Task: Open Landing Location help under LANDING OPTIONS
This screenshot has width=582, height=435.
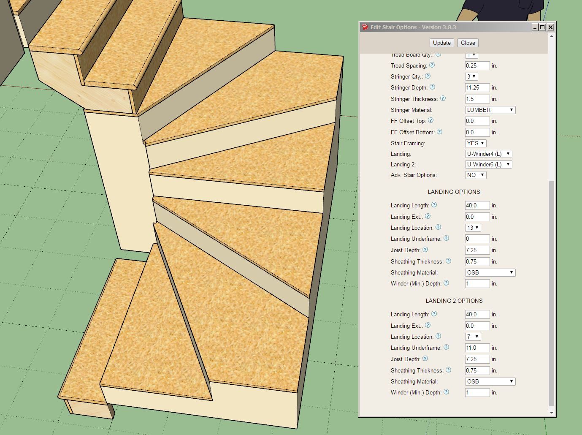Action: coord(438,227)
